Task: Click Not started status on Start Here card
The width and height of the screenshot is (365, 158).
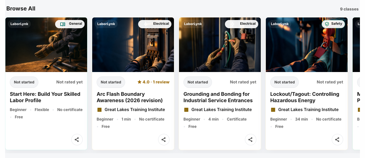Action: pyautogui.click(x=24, y=82)
